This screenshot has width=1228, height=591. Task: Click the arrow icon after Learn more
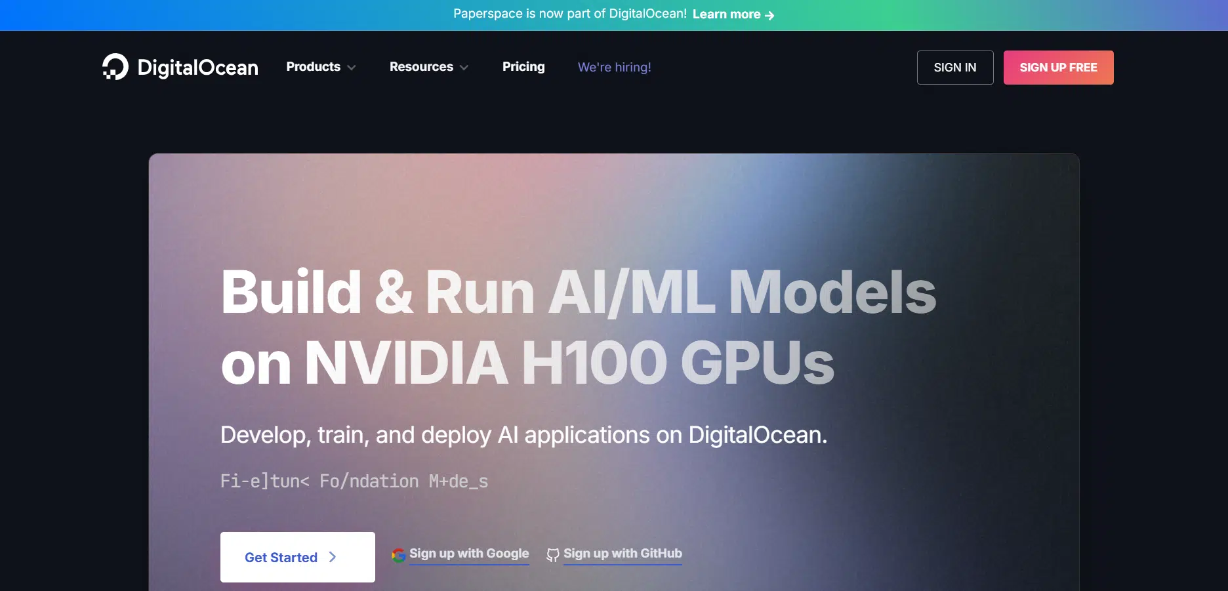(x=769, y=15)
